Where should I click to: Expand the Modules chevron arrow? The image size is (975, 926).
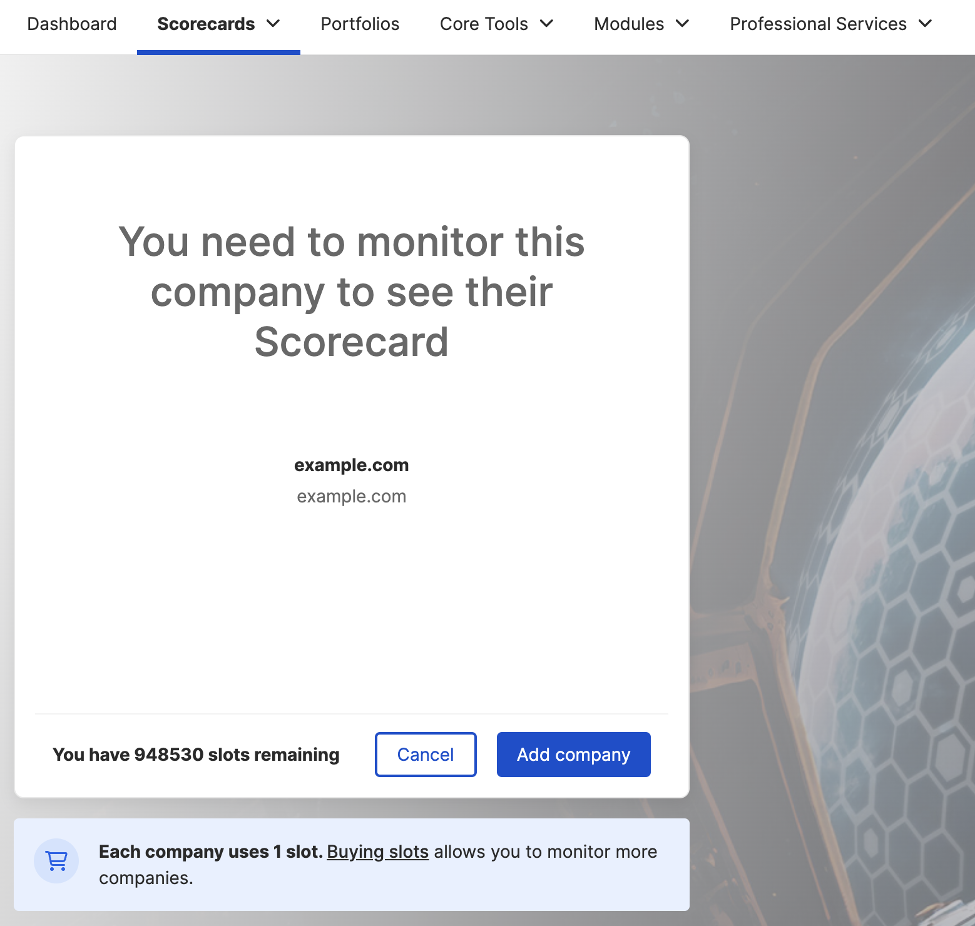(x=682, y=24)
